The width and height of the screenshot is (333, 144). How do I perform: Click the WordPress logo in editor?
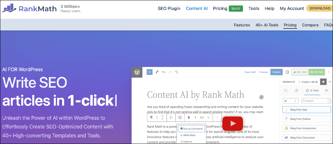(x=137, y=72)
